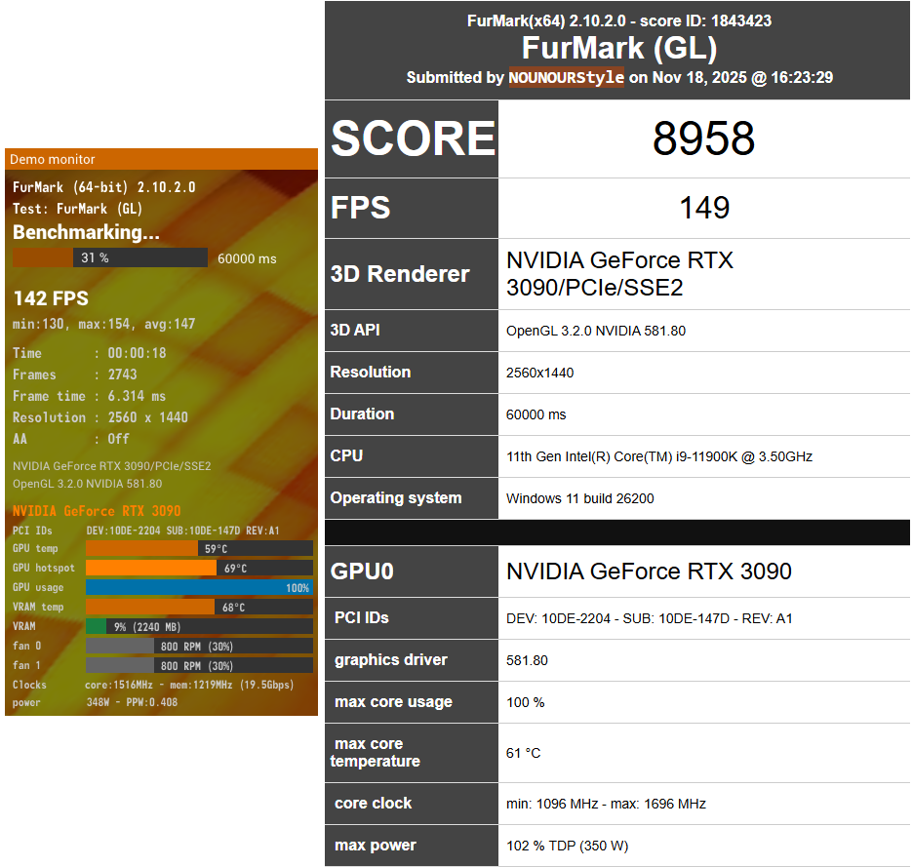Screen dimensions: 913x867
Task: Click the GPU0 section header label
Action: click(362, 571)
